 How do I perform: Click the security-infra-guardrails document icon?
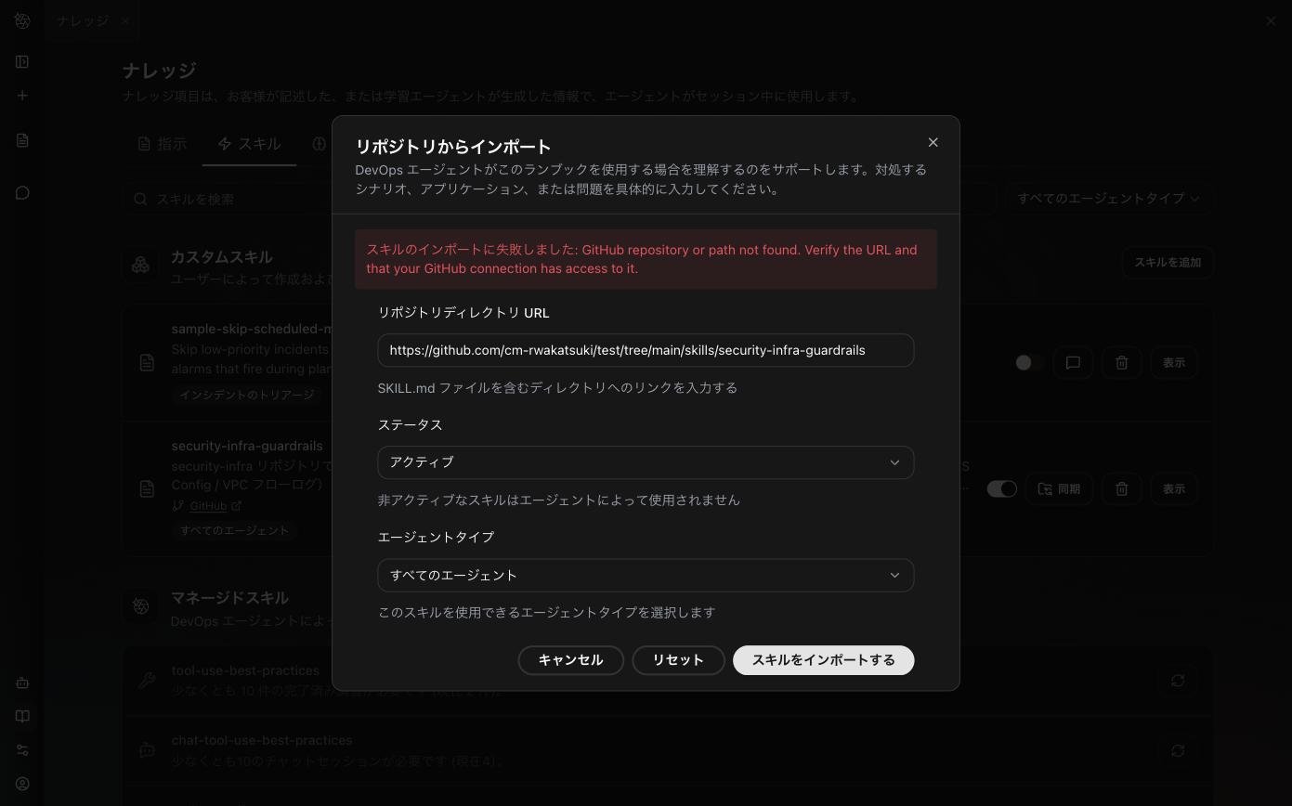coord(147,489)
